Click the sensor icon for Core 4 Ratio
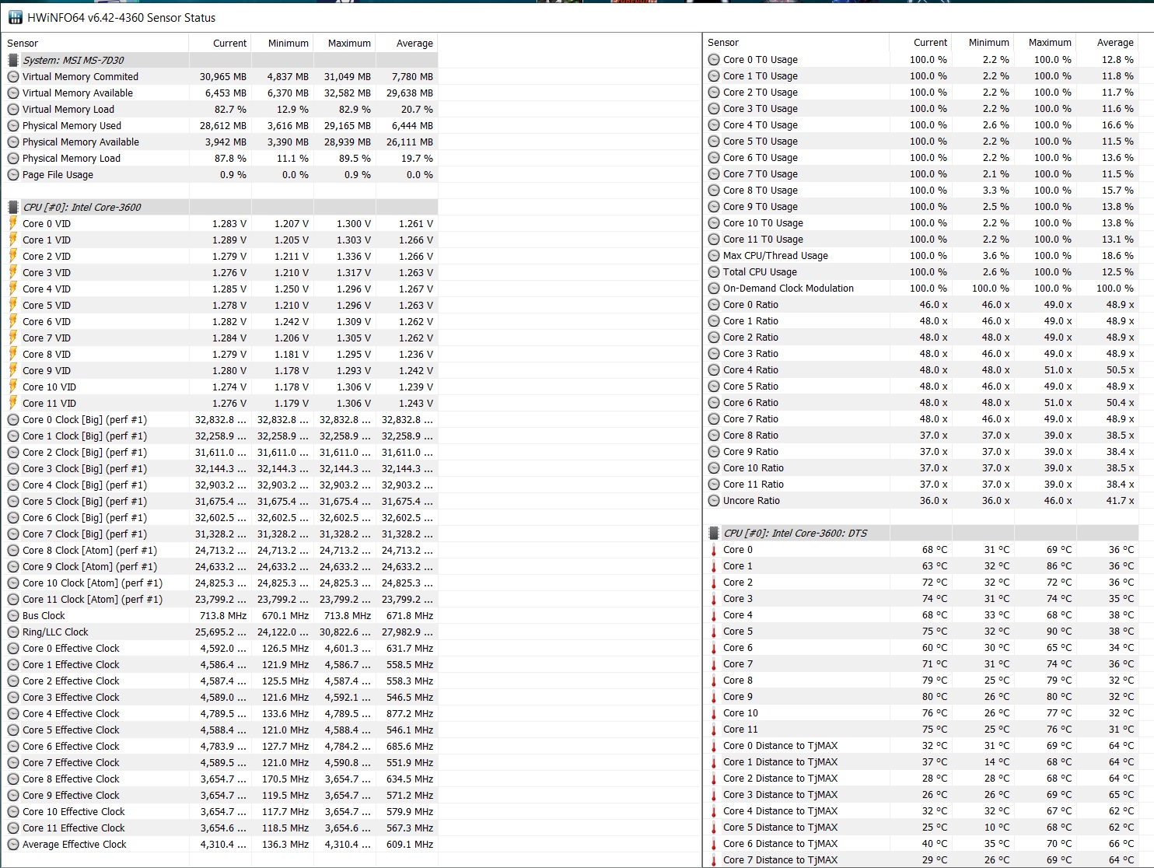This screenshot has height=868, width=1154. [714, 369]
